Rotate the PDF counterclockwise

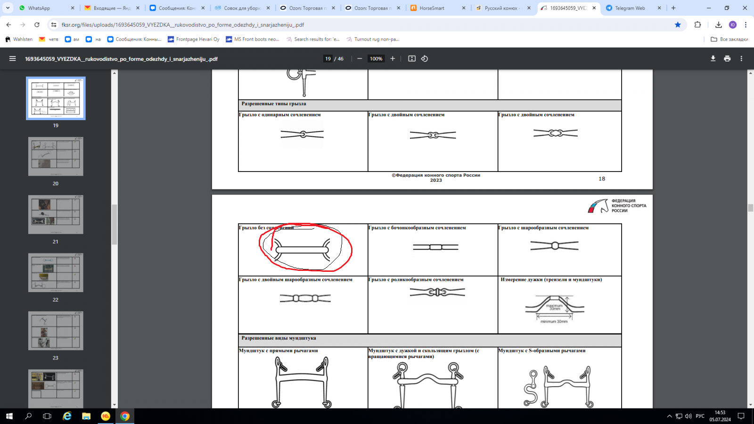425,58
